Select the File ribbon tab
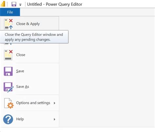 [10, 12]
